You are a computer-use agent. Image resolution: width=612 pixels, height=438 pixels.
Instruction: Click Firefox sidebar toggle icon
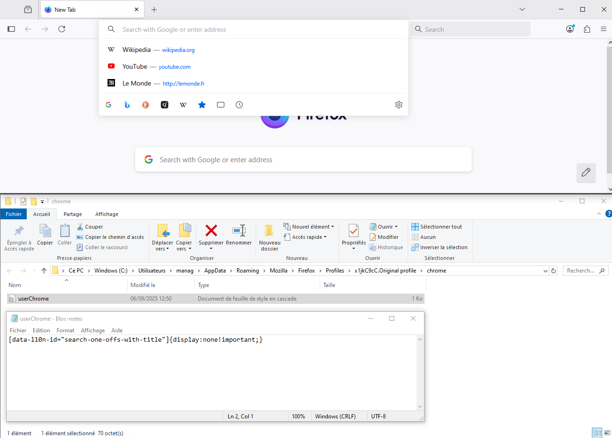(11, 29)
